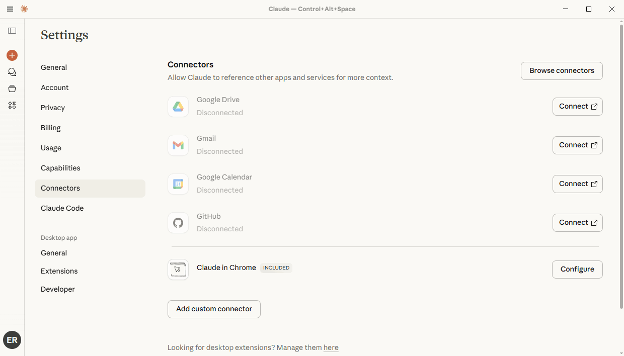Open Desktop app Extensions settings
Viewport: 624px width, 356px height.
[x=59, y=271]
